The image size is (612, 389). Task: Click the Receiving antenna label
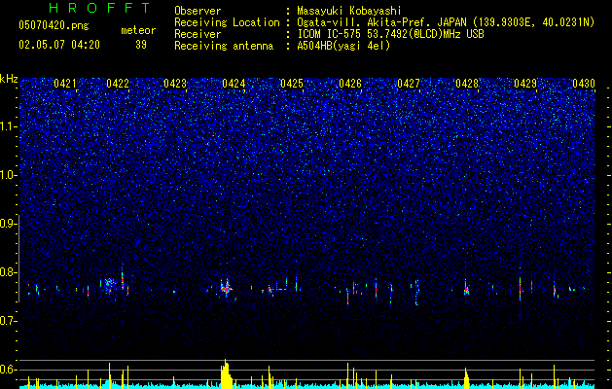click(x=224, y=46)
